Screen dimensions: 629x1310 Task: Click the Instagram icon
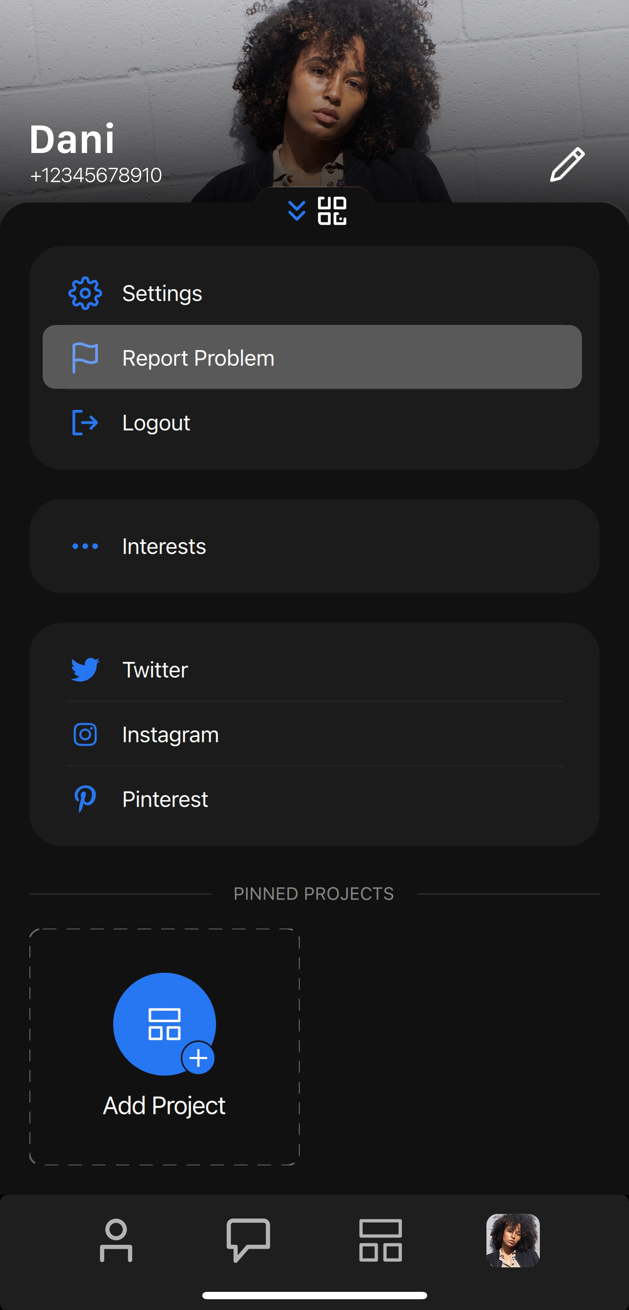[85, 734]
